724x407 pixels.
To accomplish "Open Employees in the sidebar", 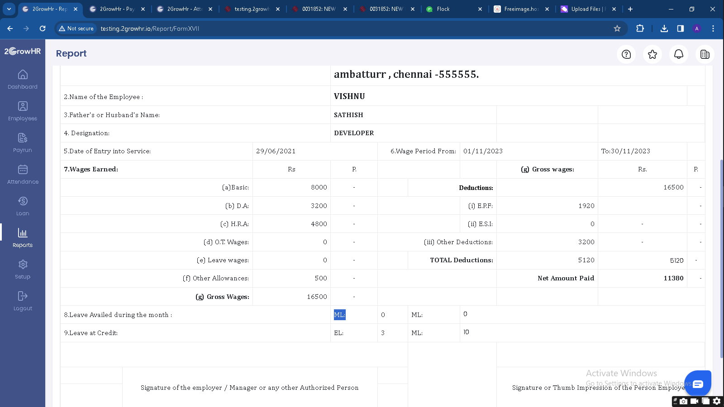I will click(23, 111).
